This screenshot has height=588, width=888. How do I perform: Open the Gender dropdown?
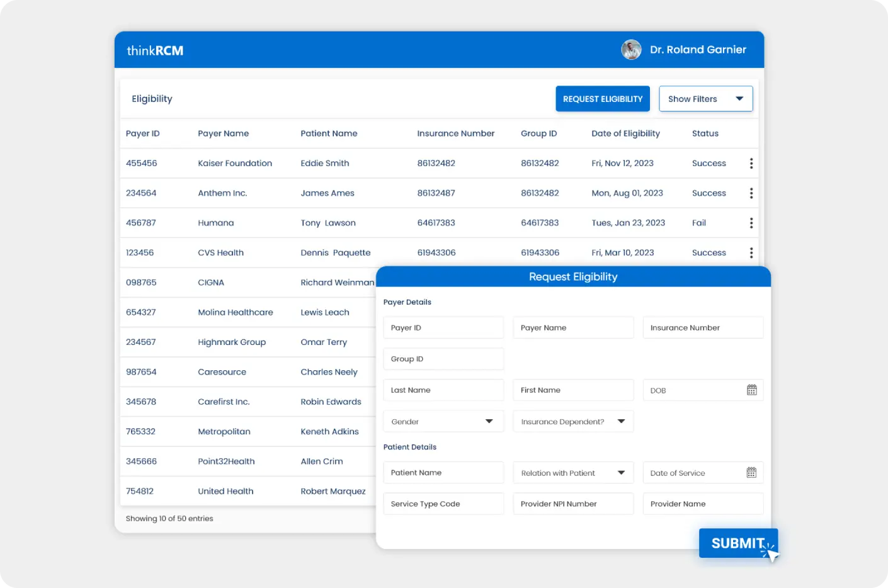coord(443,421)
